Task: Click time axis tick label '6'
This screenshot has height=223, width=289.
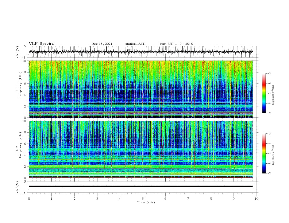Action: coord(165,199)
